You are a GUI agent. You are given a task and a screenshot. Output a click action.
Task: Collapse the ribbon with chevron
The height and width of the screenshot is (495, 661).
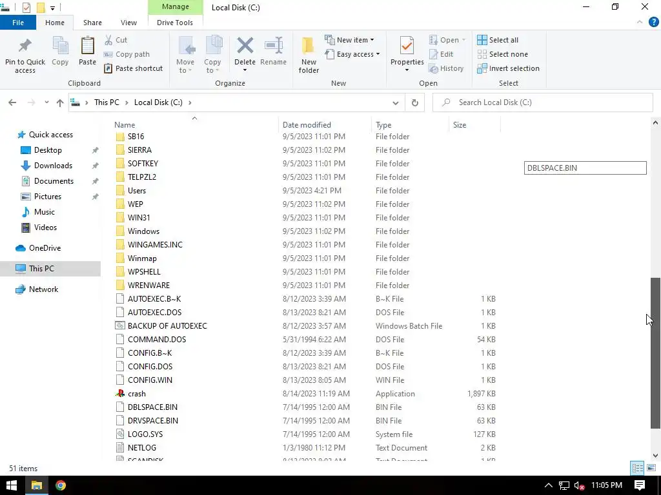[640, 23]
